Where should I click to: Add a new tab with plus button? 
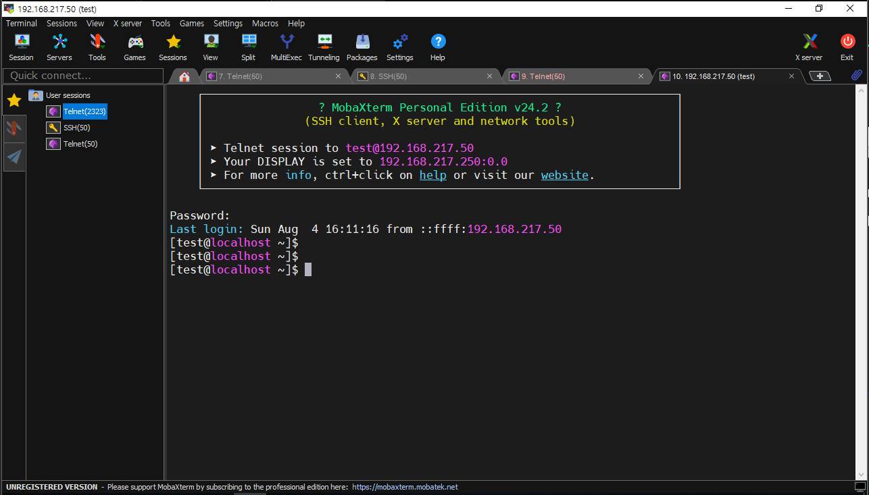(x=820, y=76)
